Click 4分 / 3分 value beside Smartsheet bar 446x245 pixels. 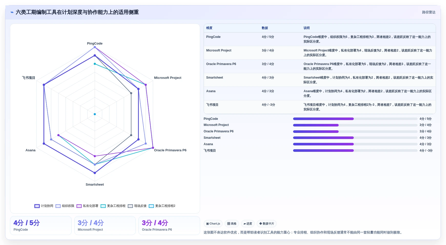coord(426,138)
